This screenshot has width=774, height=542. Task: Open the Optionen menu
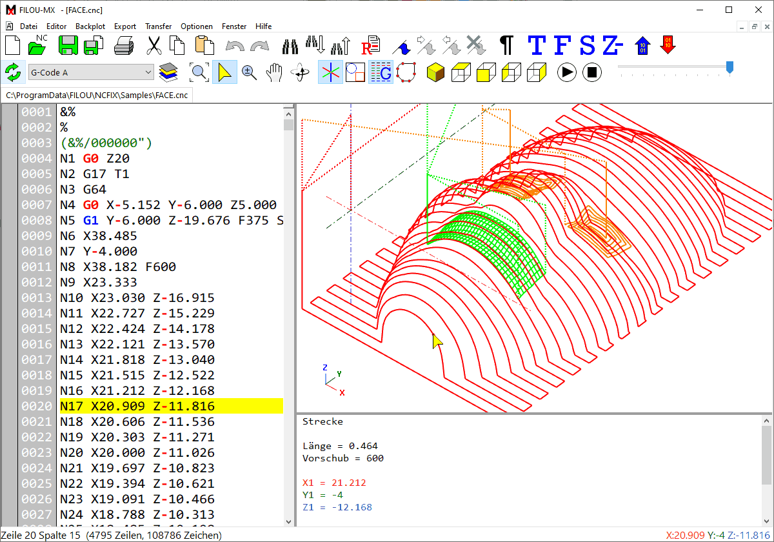tap(197, 26)
